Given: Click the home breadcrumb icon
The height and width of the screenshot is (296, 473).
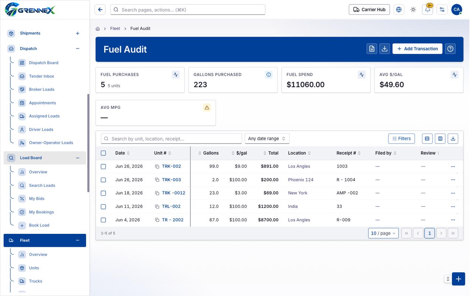Looking at the screenshot, I should click(x=98, y=28).
